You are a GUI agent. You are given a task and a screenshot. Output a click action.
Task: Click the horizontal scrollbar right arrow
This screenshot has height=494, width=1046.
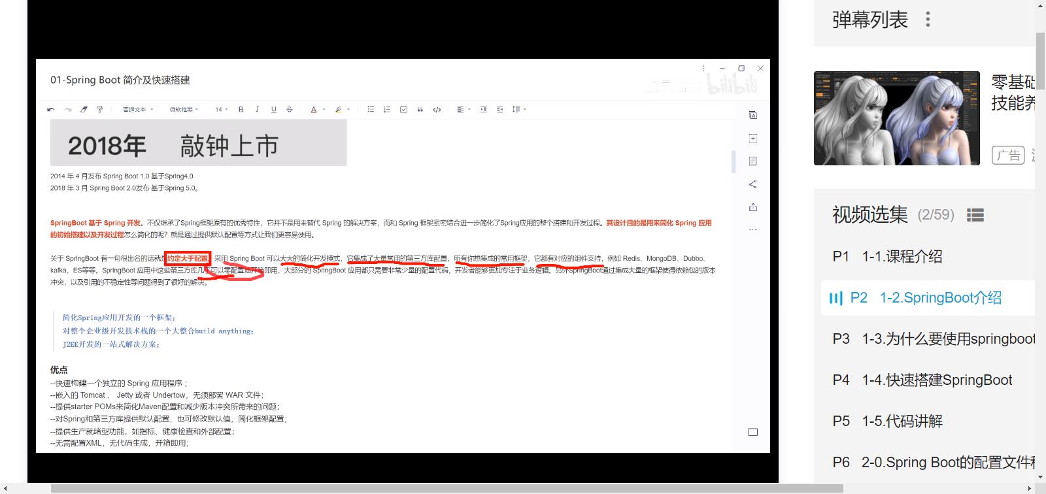click(x=1030, y=488)
